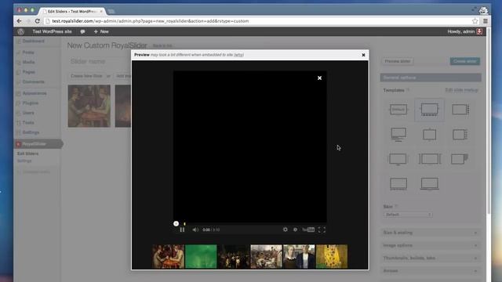This screenshot has width=502, height=282.
Task: Select the American Gothic thumbnail in preview strip
Action: tap(299, 256)
